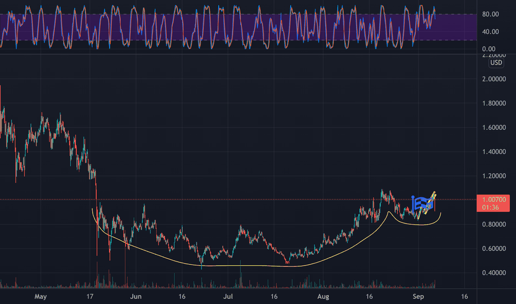Viewport: 516px width, 304px height.
Task: Click the 2.00000 price axis label
Action: pyautogui.click(x=494, y=79)
